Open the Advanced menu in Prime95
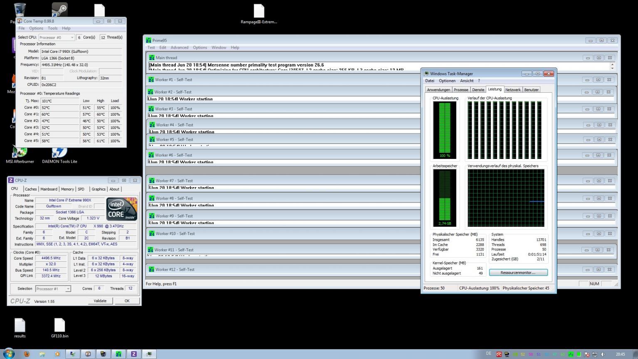638x359 pixels. tap(180, 47)
